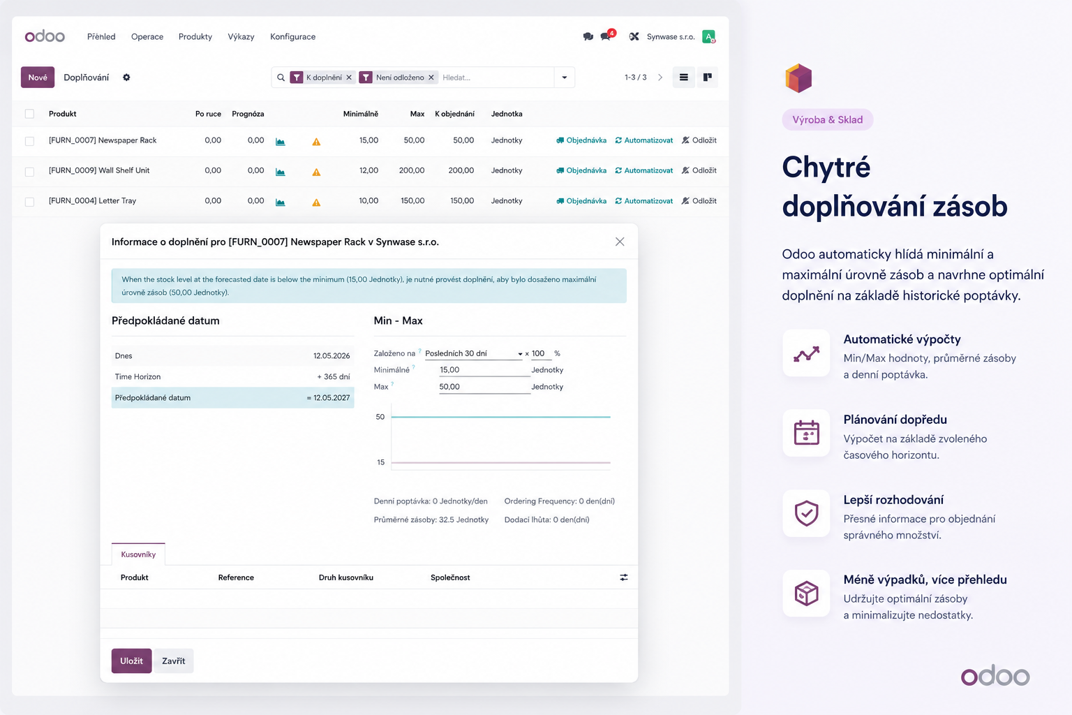Viewport: 1072px width, 715px height.
Task: Sort by the Minimálně column header
Action: [361, 114]
